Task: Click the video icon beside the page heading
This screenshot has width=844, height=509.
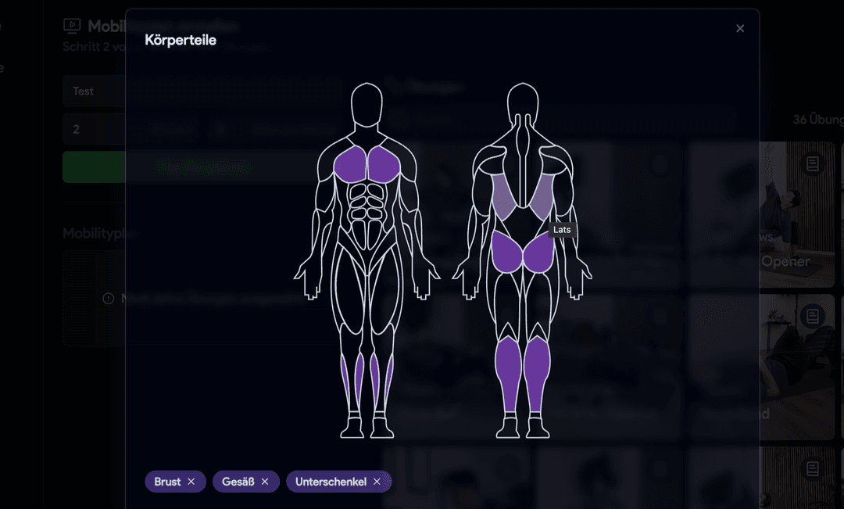Action: [72, 27]
